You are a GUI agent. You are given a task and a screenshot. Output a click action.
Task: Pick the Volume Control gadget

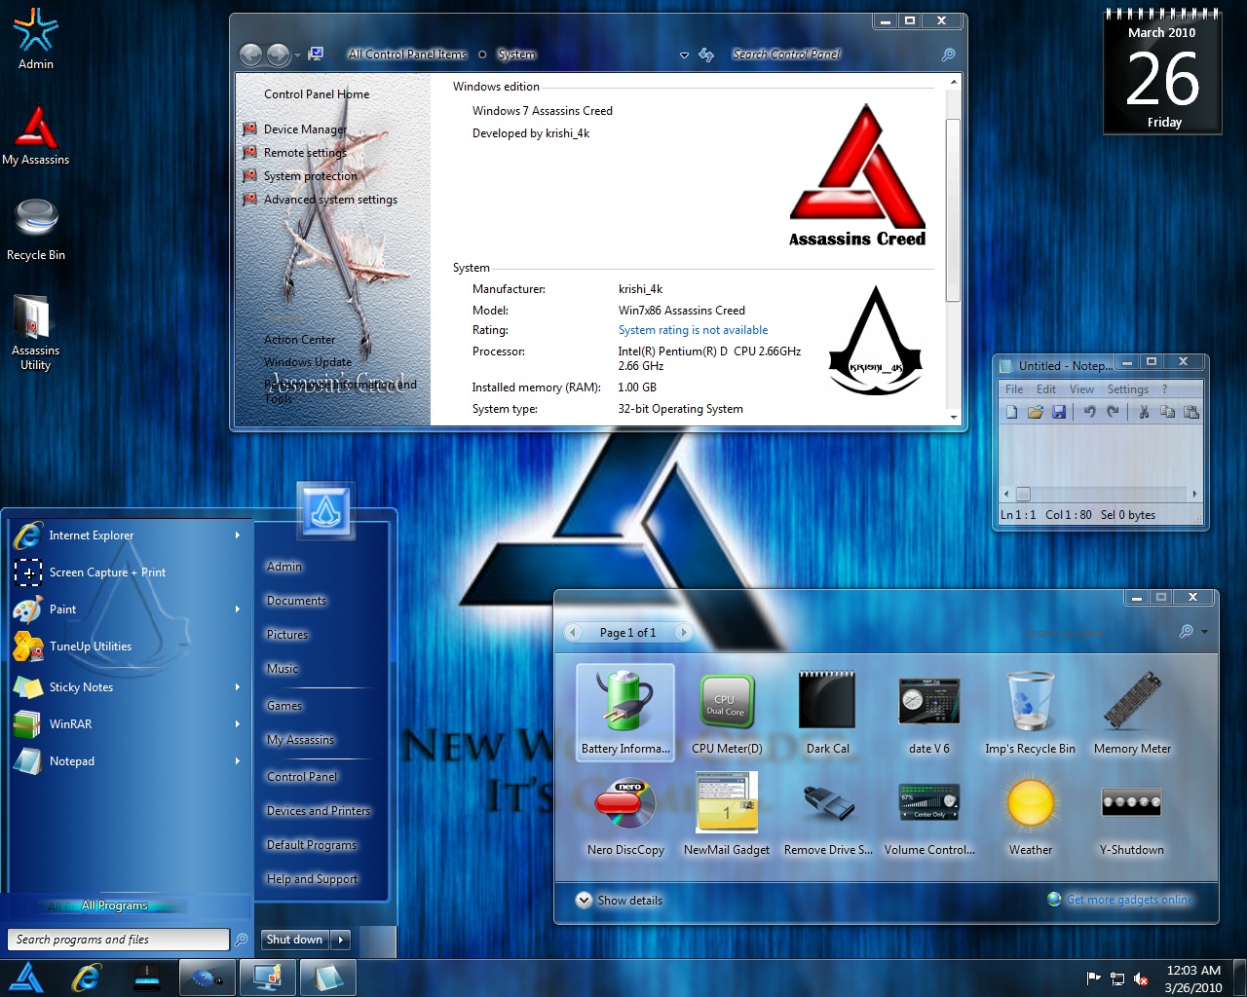click(929, 814)
